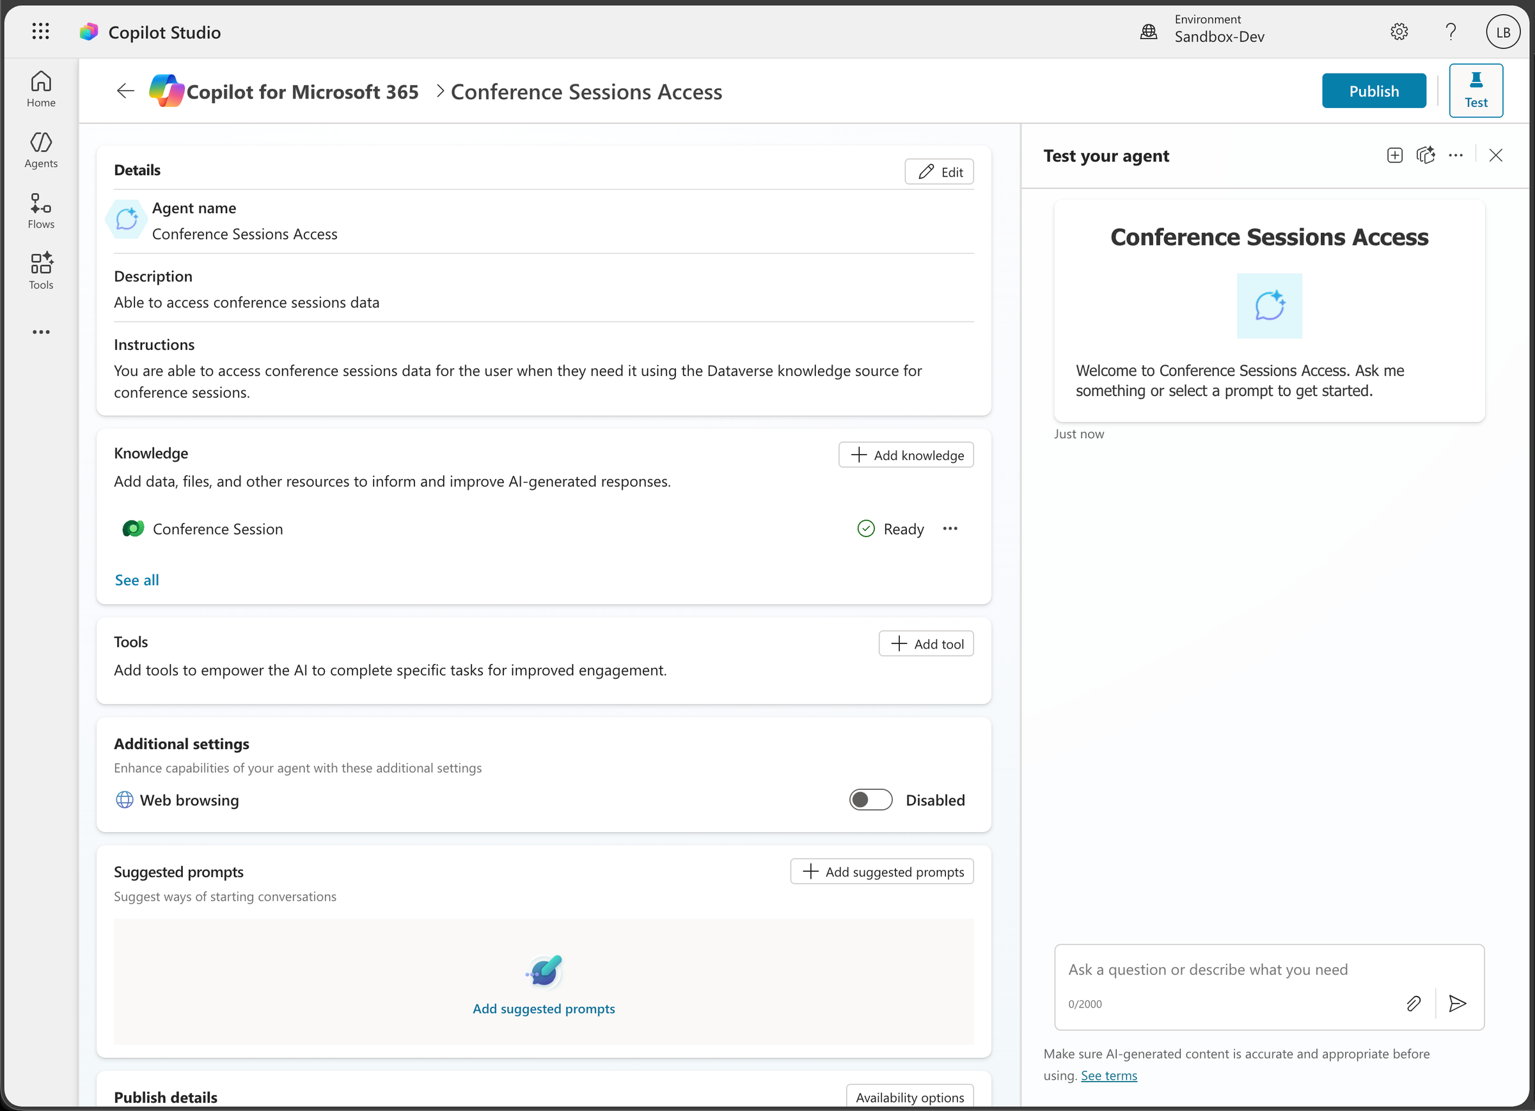Select Flows in the left navigation
The image size is (1535, 1111).
click(x=40, y=211)
